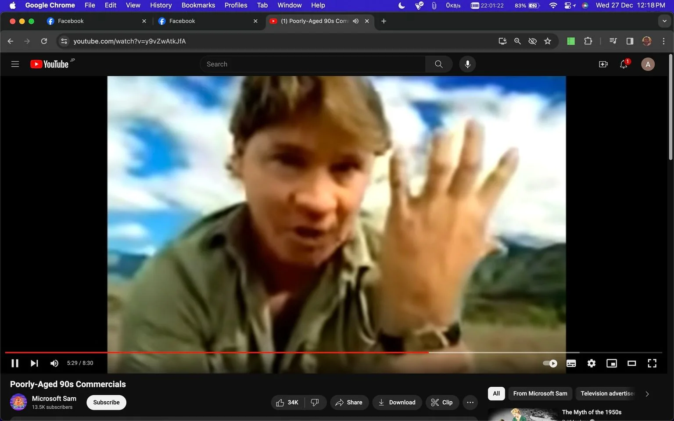This screenshot has height=421, width=674.
Task: Pause the video
Action: click(15, 363)
